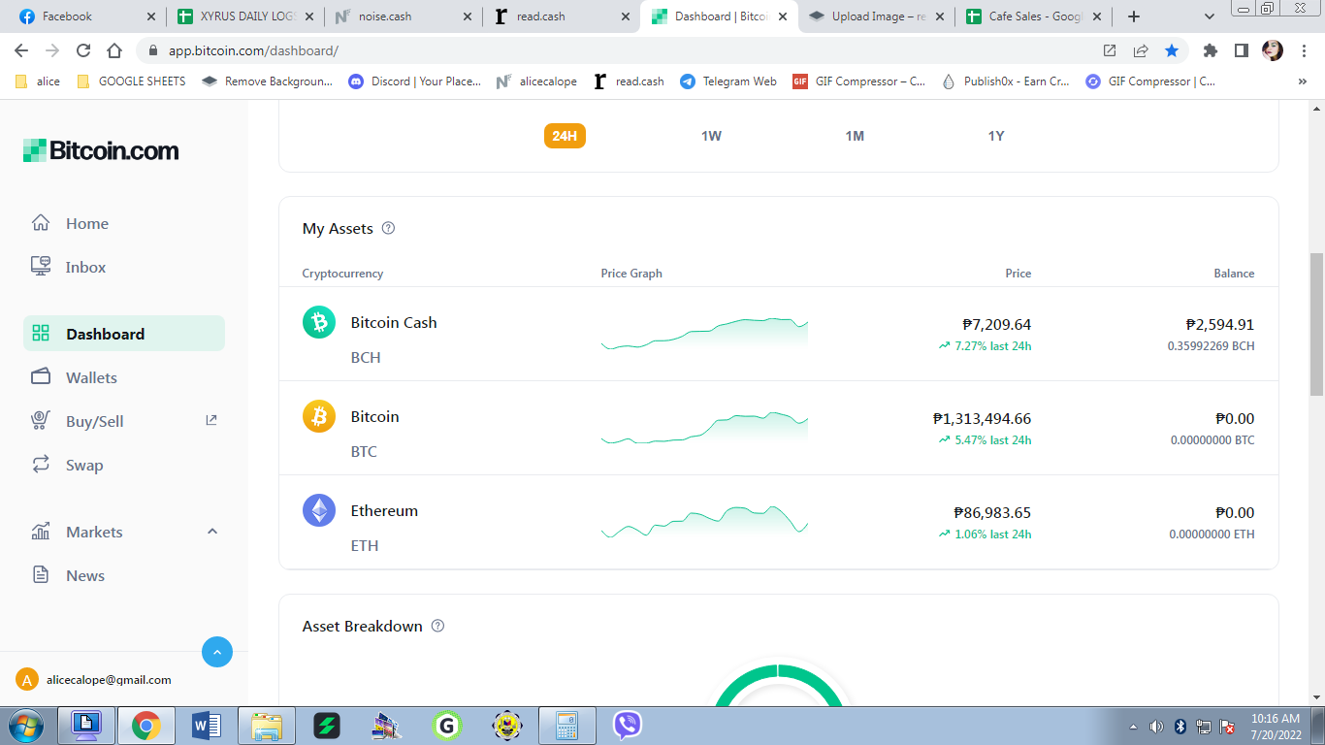The width and height of the screenshot is (1325, 745).
Task: Switch to the Facebook tab
Action: [88, 16]
